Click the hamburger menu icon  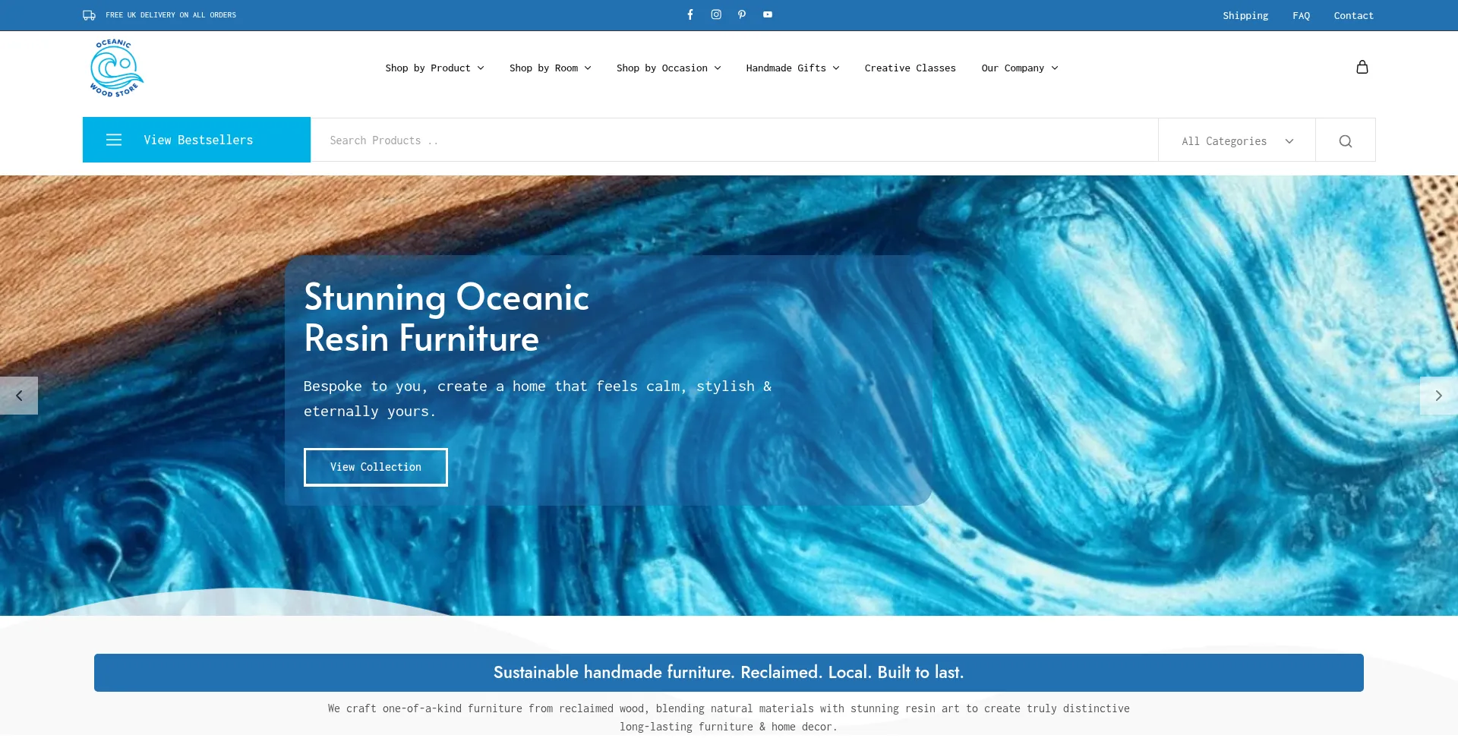[x=114, y=140]
